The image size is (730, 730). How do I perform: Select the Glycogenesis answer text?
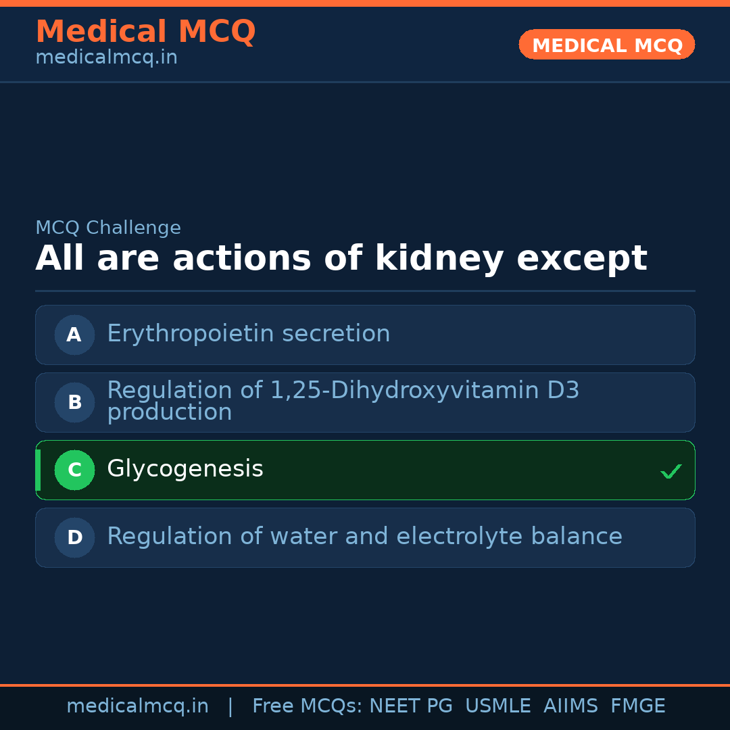coord(185,469)
